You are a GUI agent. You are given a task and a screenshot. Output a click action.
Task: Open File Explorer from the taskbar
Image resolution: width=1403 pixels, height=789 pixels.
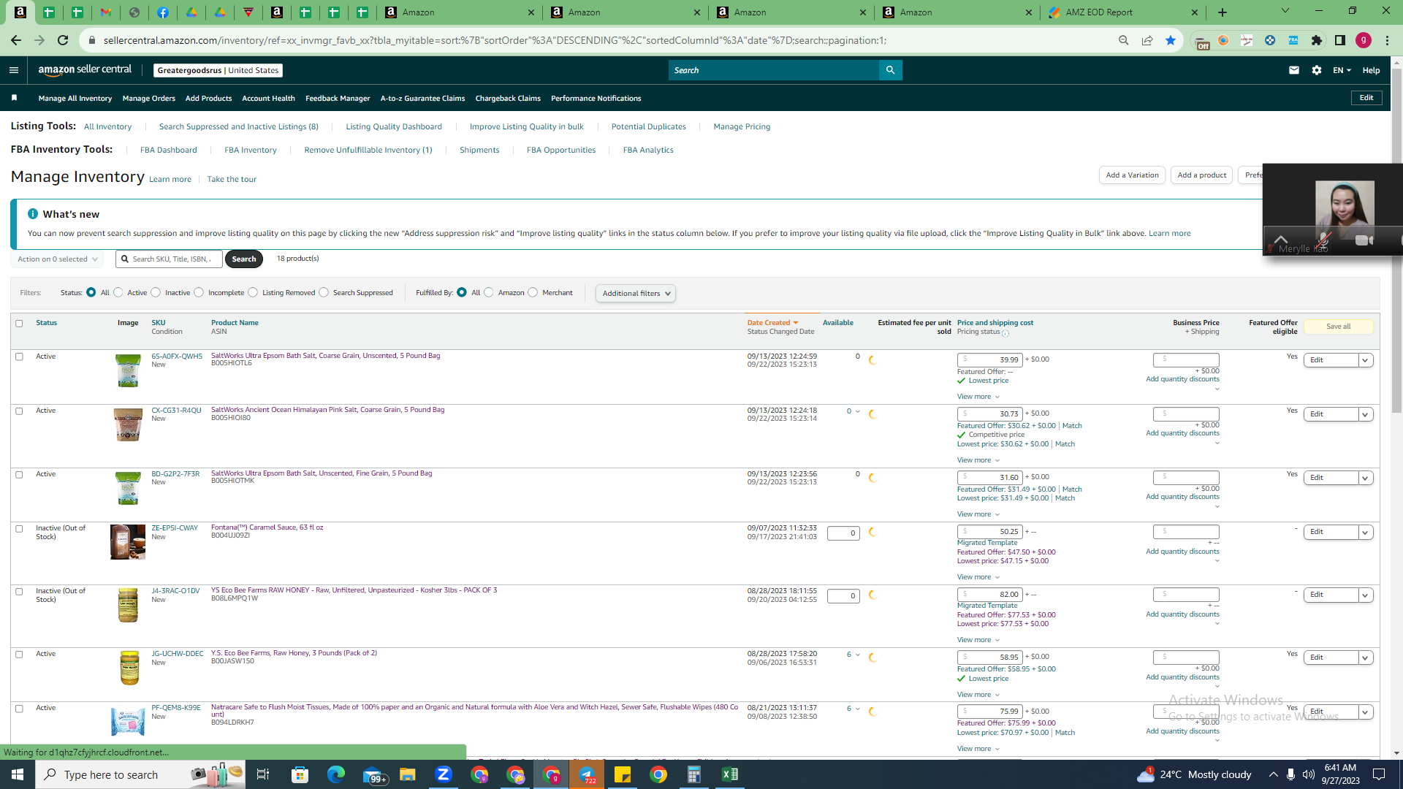tap(407, 774)
